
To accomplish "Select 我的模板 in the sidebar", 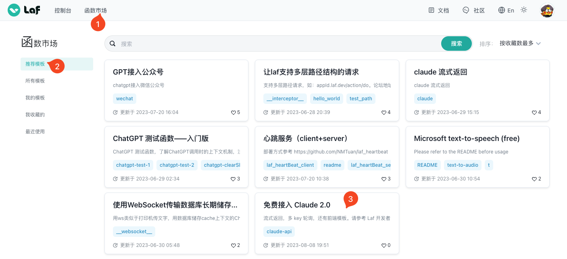I will coord(57,98).
